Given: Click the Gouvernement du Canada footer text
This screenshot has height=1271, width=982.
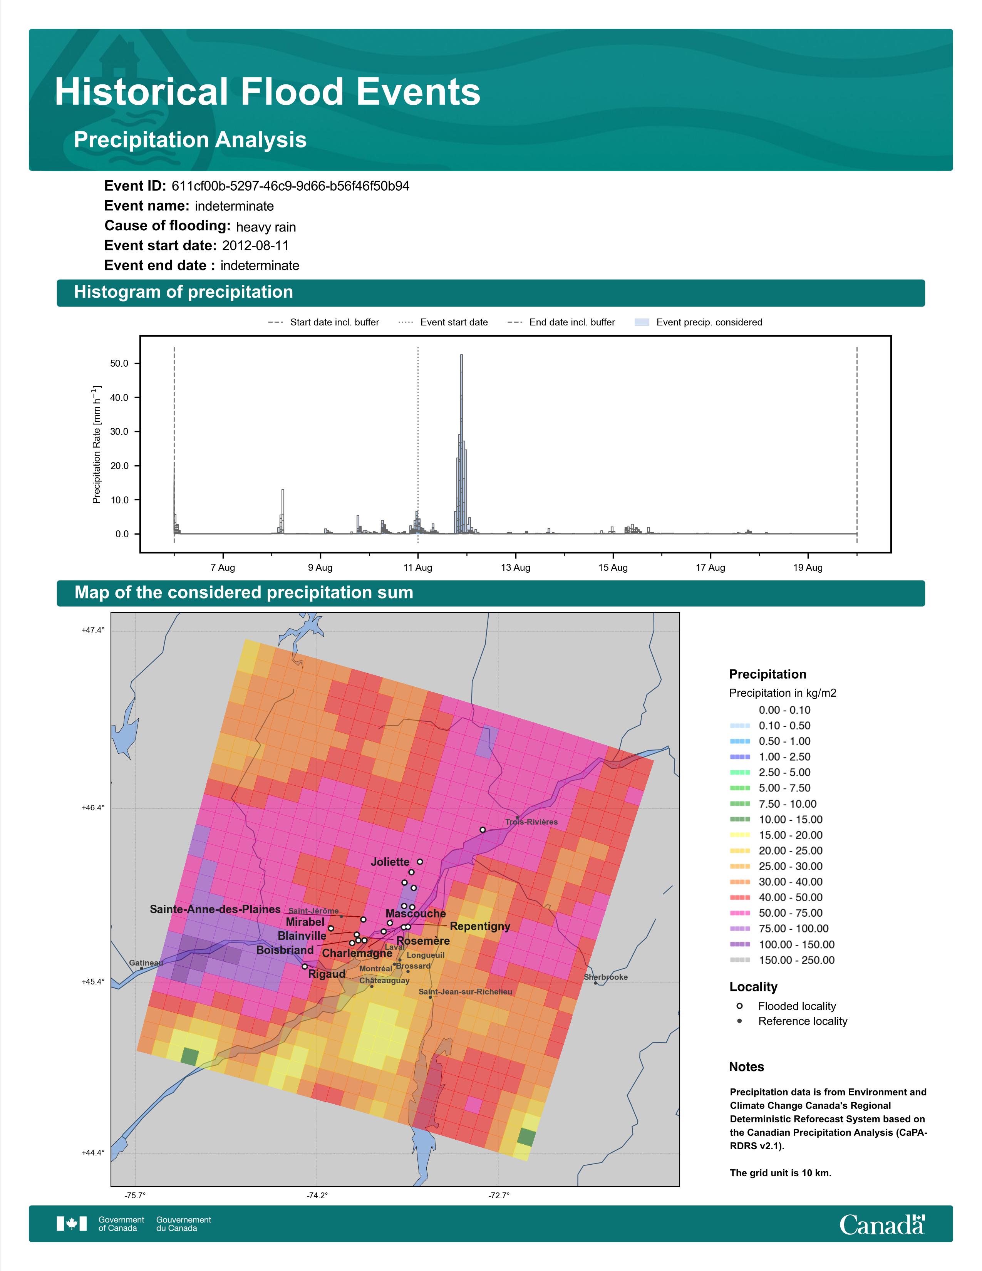Looking at the screenshot, I should pyautogui.click(x=183, y=1224).
